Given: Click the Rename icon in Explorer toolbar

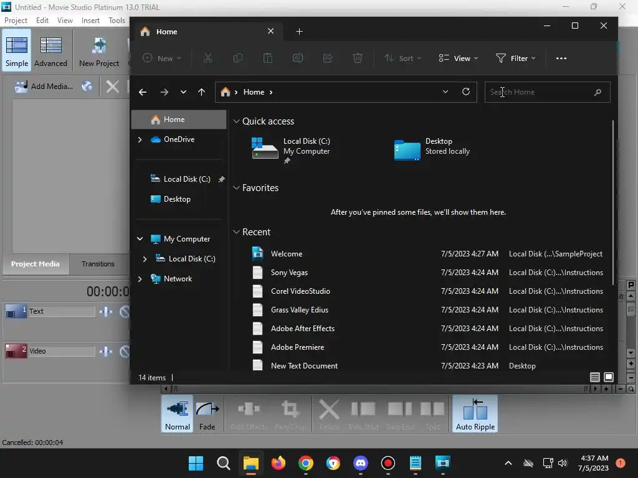Looking at the screenshot, I should point(298,58).
